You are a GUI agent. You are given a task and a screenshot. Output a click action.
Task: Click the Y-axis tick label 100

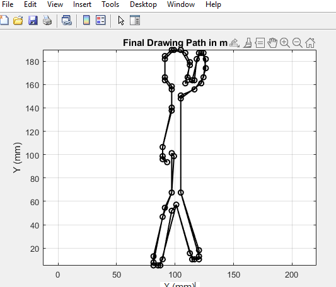pyautogui.click(x=32, y=155)
